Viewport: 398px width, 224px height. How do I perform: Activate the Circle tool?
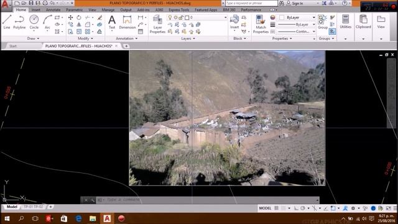pyautogui.click(x=34, y=22)
